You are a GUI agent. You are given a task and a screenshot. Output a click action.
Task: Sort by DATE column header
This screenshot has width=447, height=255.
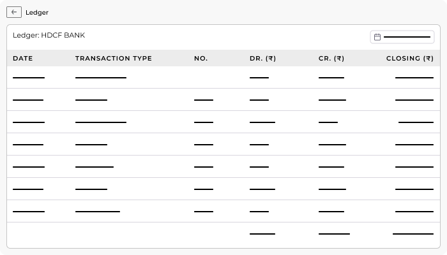[x=23, y=59]
